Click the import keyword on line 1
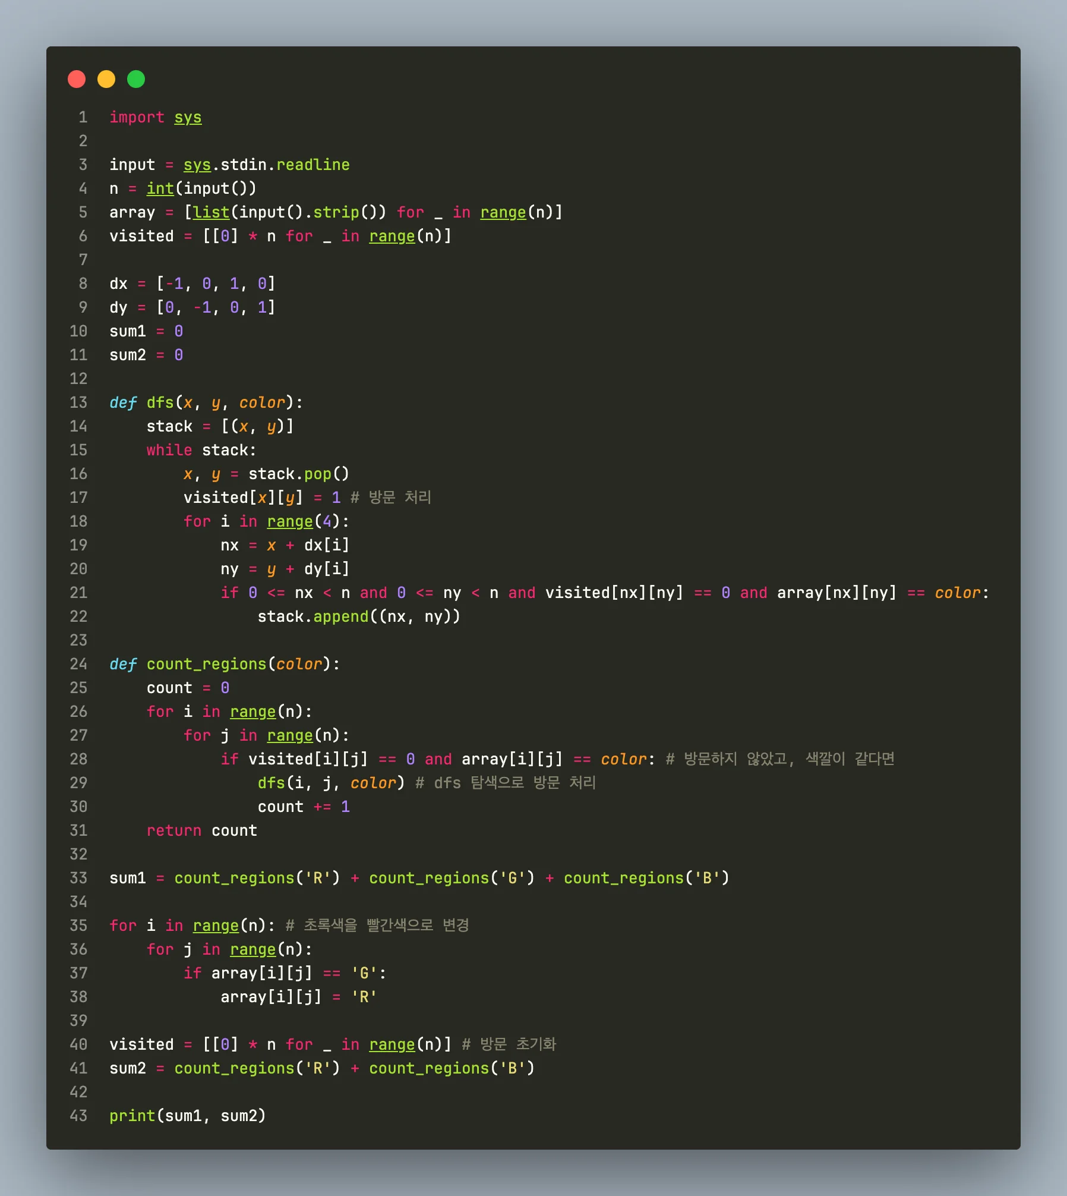 (137, 117)
